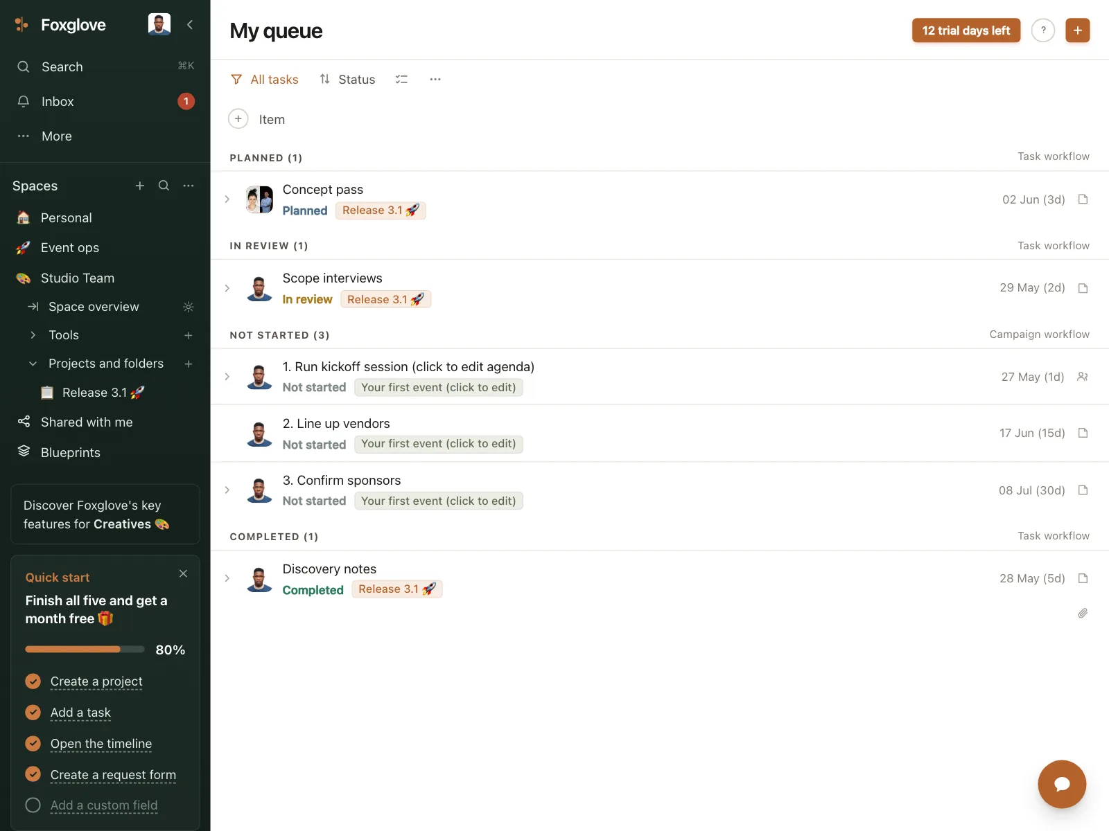Image resolution: width=1109 pixels, height=831 pixels.
Task: Click the In review status label
Action: coord(307,299)
